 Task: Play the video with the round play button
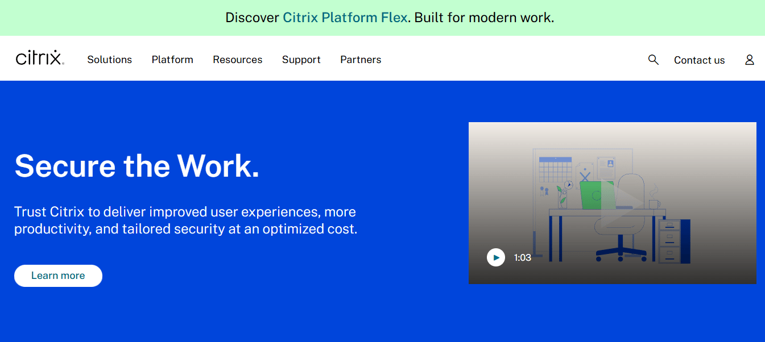point(496,257)
